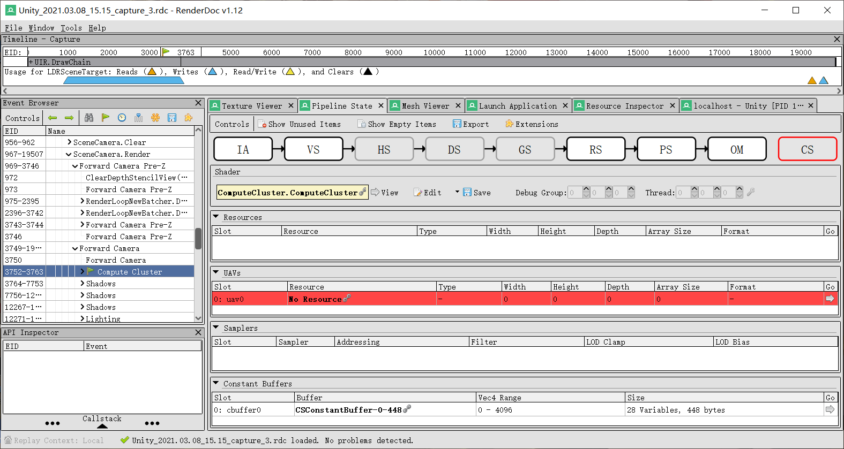This screenshot has width=844, height=449.
Task: Toggle Show Empty Items
Action: point(397,124)
